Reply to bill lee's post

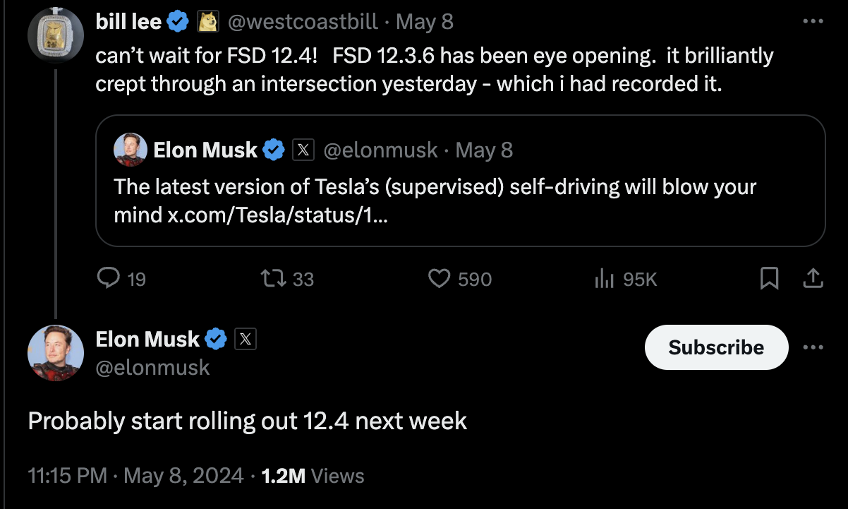(108, 280)
